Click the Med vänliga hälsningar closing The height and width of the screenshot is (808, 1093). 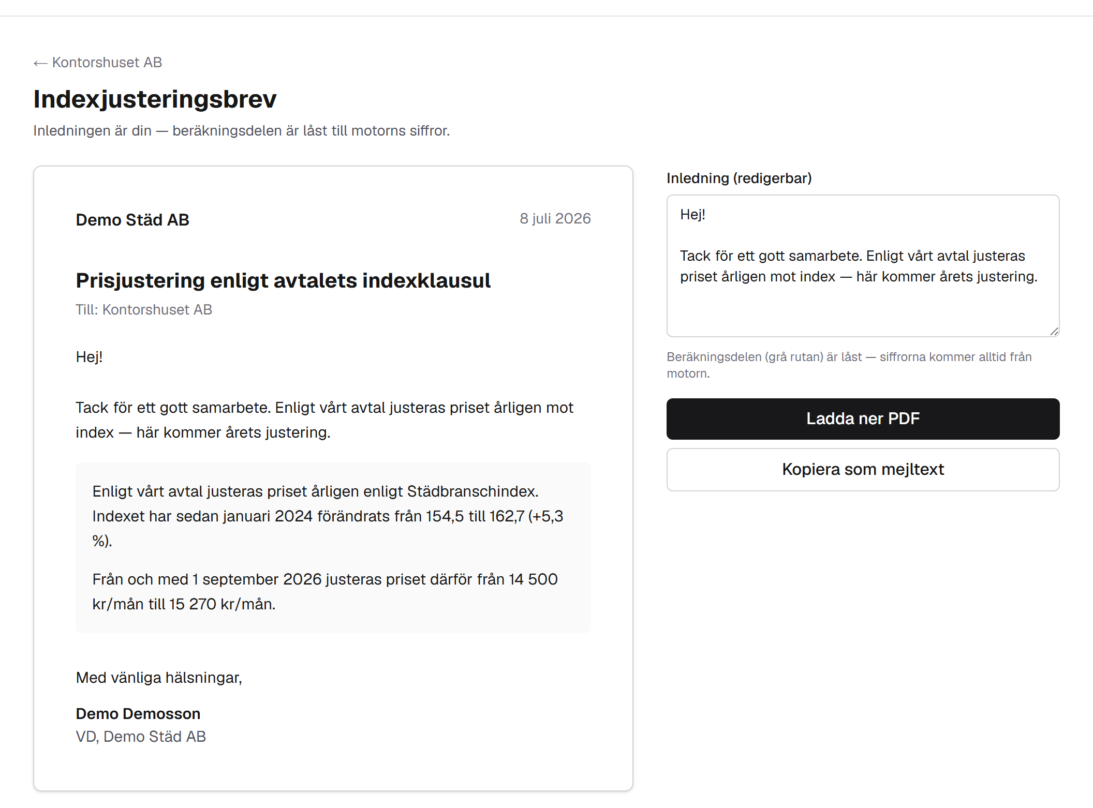[x=159, y=678]
